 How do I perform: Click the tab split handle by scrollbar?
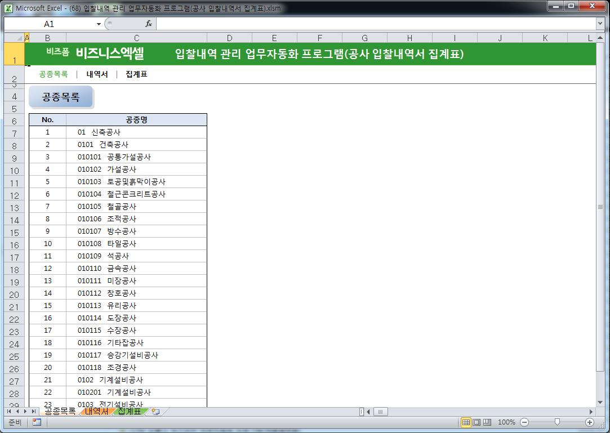pyautogui.click(x=362, y=411)
